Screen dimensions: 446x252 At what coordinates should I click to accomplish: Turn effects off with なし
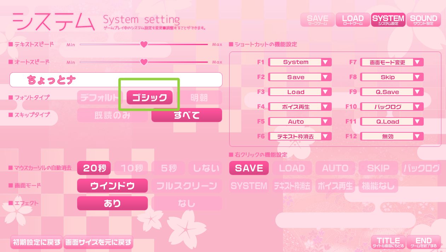[187, 204]
